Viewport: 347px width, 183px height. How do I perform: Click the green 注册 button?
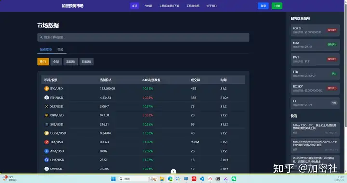click(277, 6)
